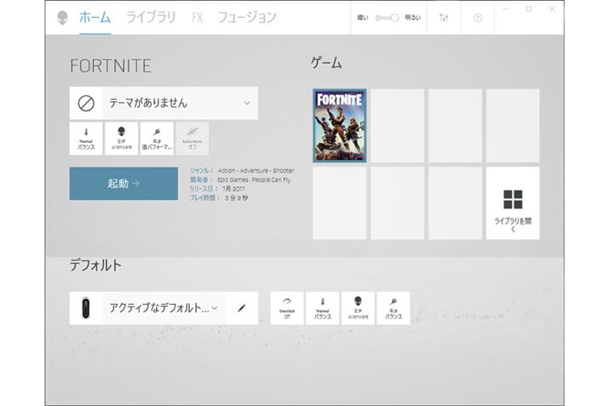Open the FX tab
The width and height of the screenshot is (609, 406).
pyautogui.click(x=197, y=17)
